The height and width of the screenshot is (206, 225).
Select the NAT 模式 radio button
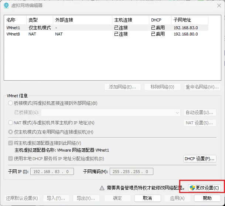pyautogui.click(x=10, y=123)
